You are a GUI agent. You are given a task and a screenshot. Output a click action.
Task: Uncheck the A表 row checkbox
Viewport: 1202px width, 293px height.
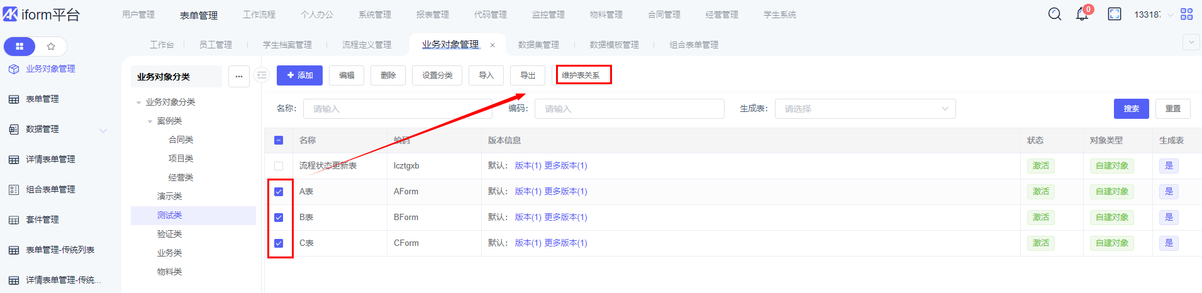pyautogui.click(x=279, y=192)
